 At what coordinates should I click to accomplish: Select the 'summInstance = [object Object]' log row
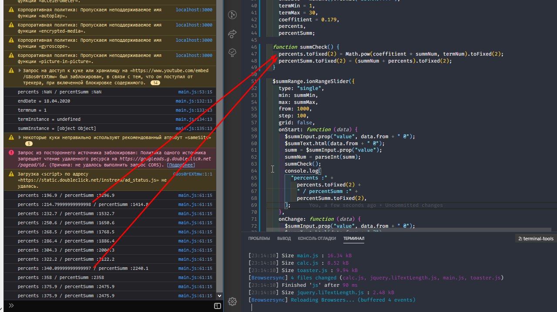pos(110,129)
